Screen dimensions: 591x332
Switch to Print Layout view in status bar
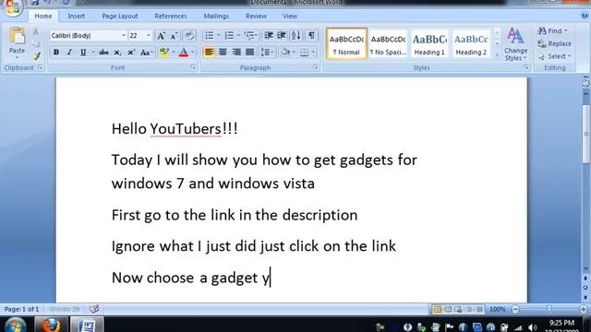coord(437,310)
